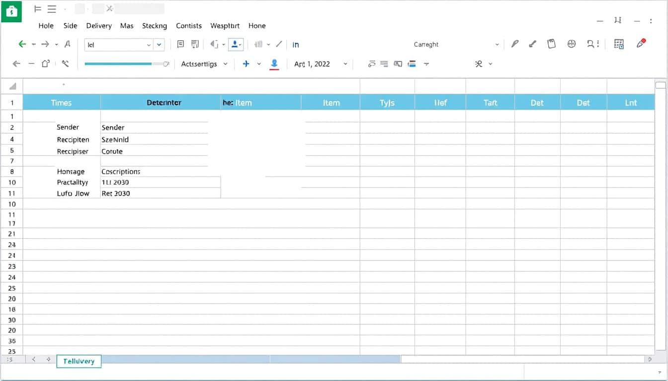668x381 pixels.
Task: Click the minus icon beside the gray left arrow
Action: point(31,63)
